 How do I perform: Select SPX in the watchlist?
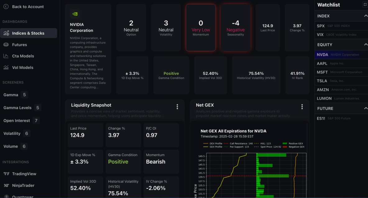pos(341,26)
